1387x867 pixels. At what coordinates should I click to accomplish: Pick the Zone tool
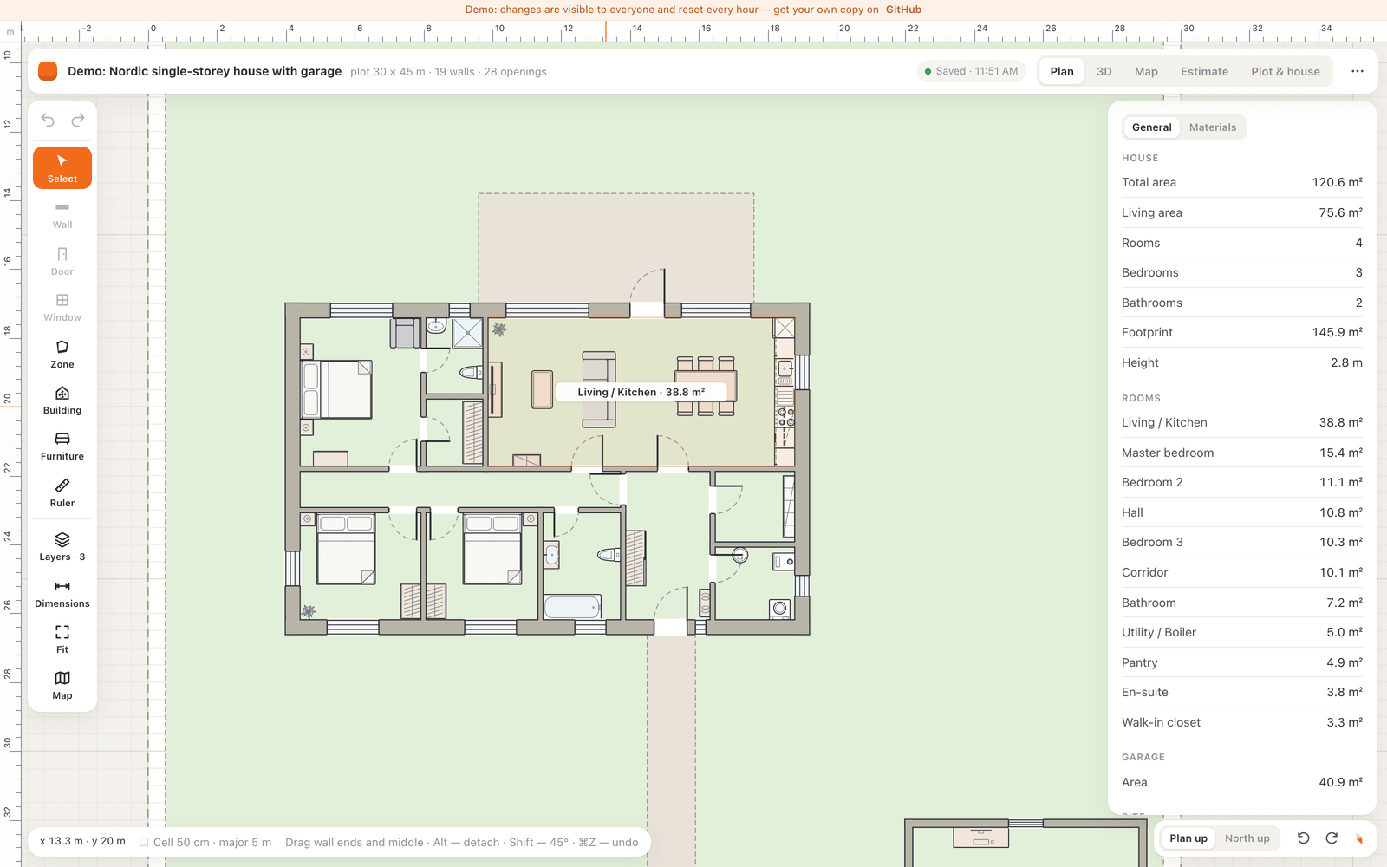[x=62, y=354]
